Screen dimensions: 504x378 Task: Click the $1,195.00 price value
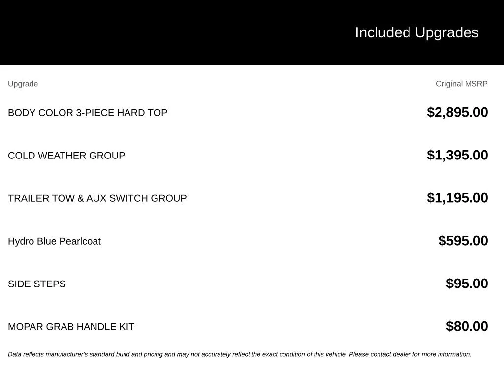click(x=457, y=198)
